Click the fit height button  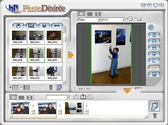(x=154, y=35)
